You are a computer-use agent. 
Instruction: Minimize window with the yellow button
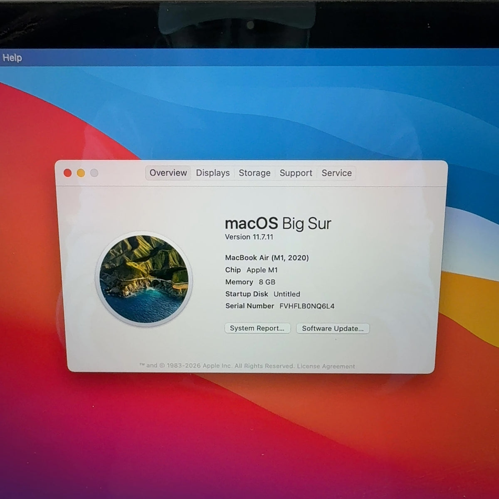coord(81,173)
